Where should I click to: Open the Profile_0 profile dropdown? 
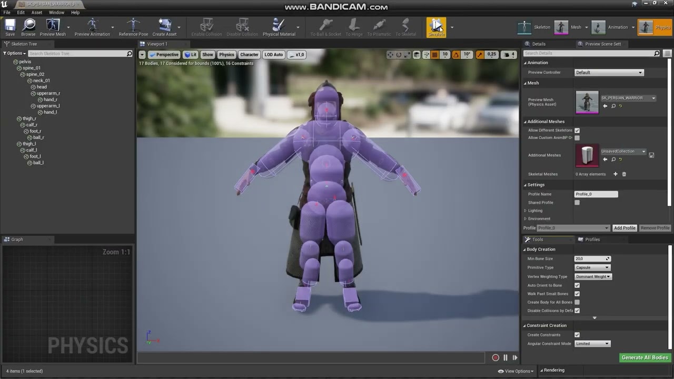tap(573, 228)
